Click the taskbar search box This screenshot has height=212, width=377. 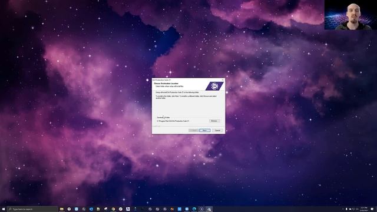tap(32, 209)
